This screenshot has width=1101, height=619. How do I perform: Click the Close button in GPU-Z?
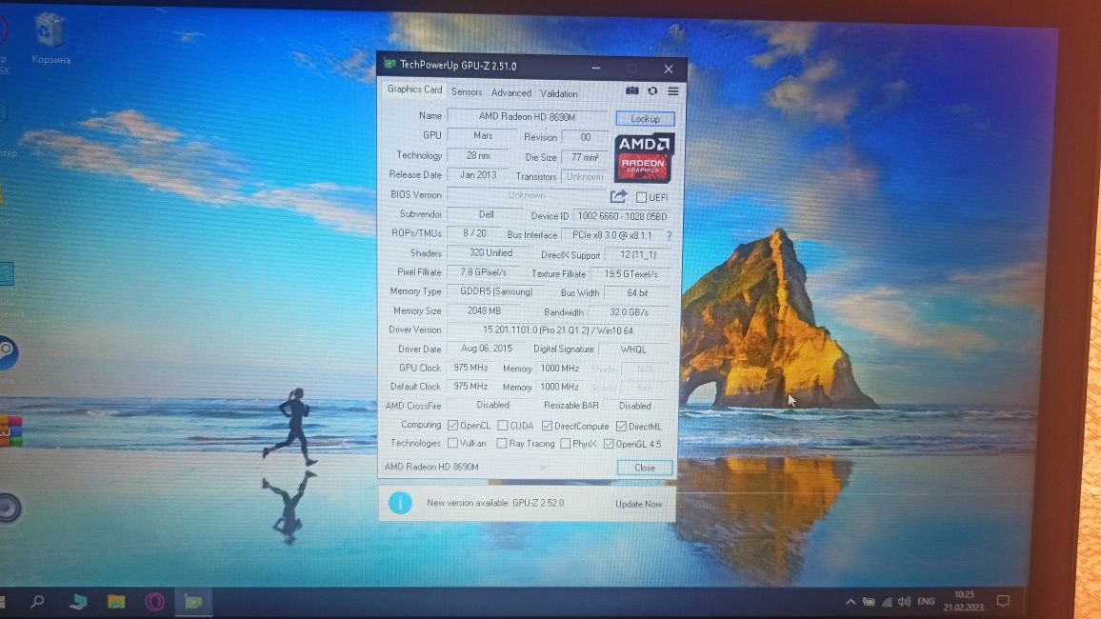tap(644, 468)
